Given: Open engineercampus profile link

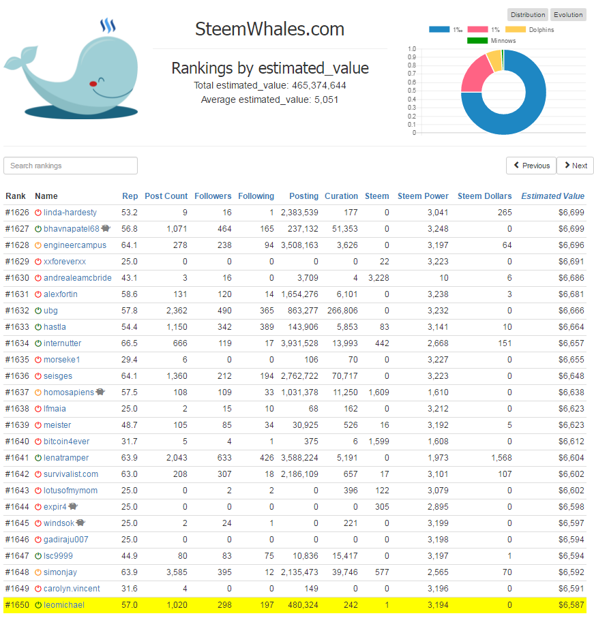Looking at the screenshot, I should coord(75,245).
